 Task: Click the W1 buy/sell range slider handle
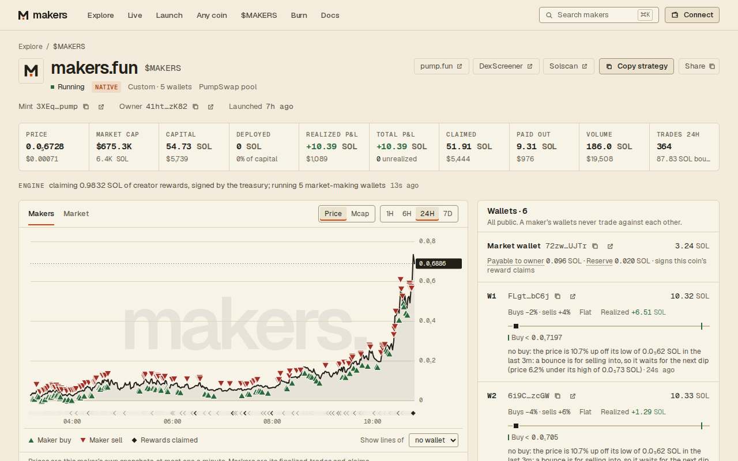tap(516, 326)
